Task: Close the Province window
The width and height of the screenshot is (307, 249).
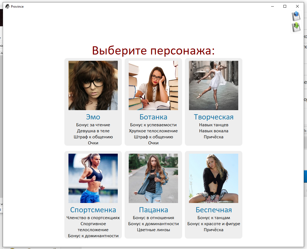Action: point(297,6)
